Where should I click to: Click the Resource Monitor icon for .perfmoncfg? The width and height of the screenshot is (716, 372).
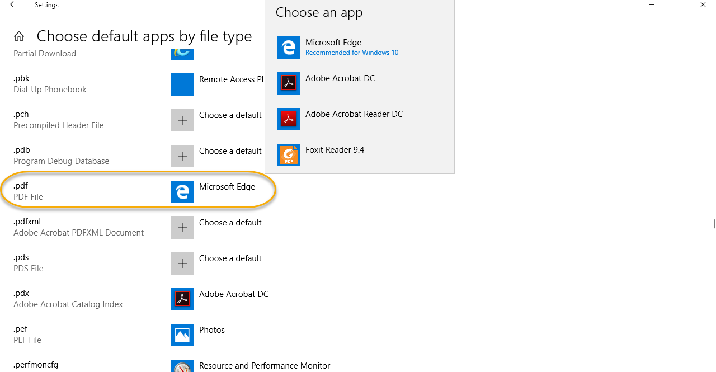(x=182, y=366)
